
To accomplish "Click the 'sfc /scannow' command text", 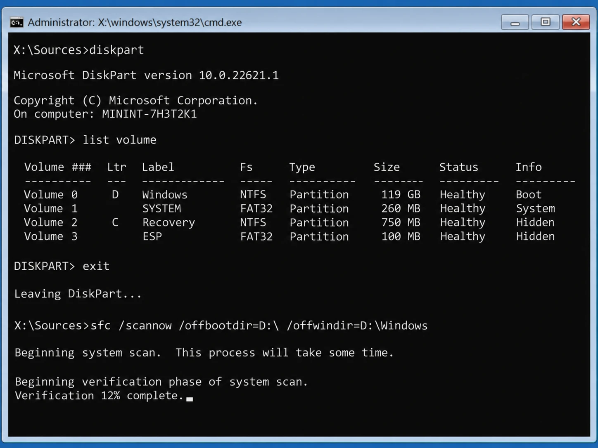I will click(x=131, y=325).
